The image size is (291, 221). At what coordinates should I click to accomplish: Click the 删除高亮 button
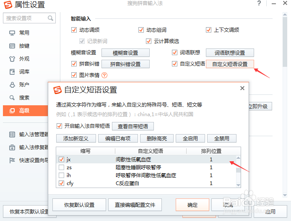[157, 139]
